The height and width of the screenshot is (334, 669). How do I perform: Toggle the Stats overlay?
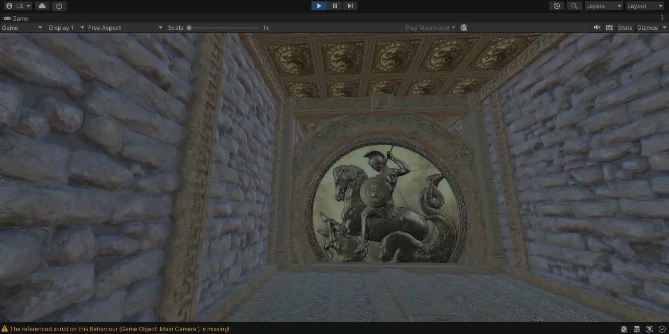click(x=625, y=28)
